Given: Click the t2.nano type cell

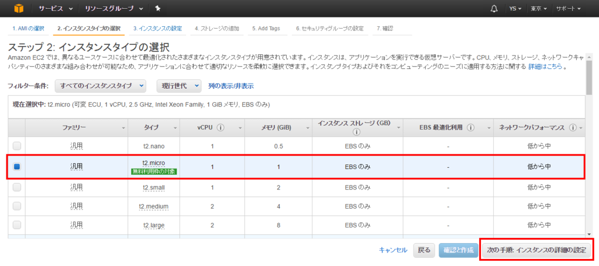Looking at the screenshot, I should click(154, 146).
